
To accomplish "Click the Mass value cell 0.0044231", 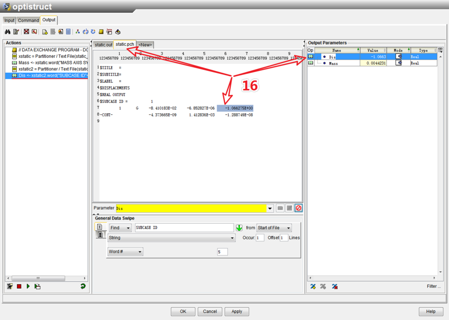I will pyautogui.click(x=373, y=63).
